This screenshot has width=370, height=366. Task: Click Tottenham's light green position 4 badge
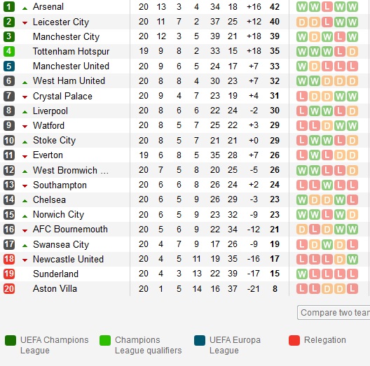tap(9, 51)
